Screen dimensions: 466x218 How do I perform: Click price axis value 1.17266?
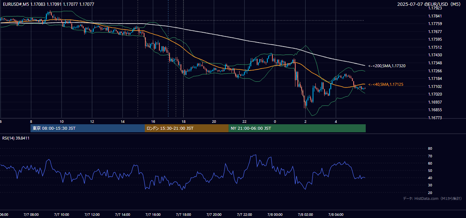click(435, 71)
